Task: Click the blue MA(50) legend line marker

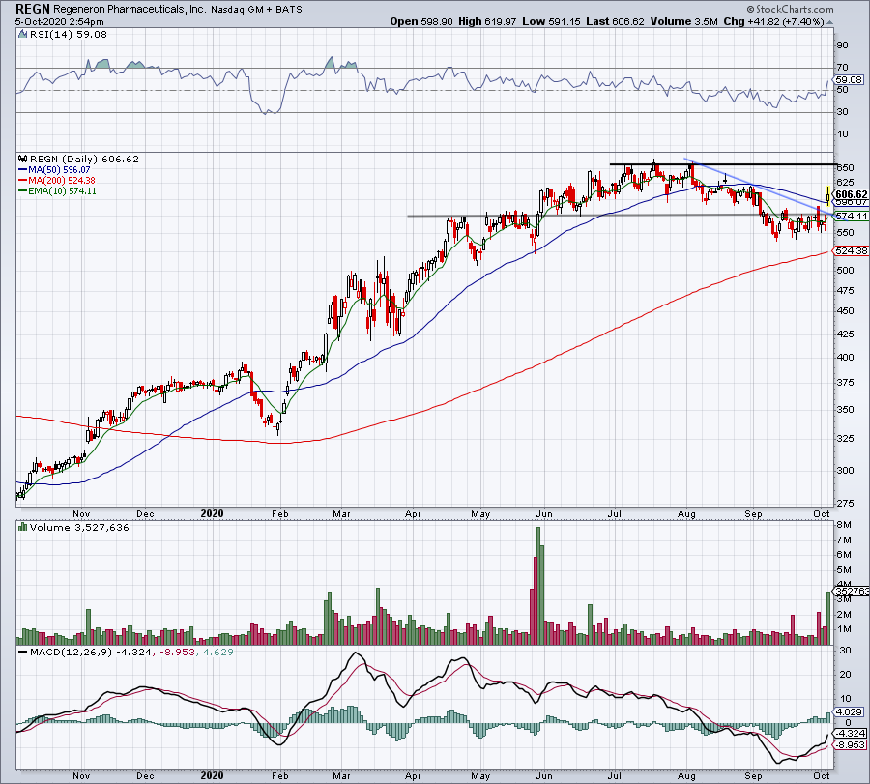Action: pyautogui.click(x=23, y=170)
